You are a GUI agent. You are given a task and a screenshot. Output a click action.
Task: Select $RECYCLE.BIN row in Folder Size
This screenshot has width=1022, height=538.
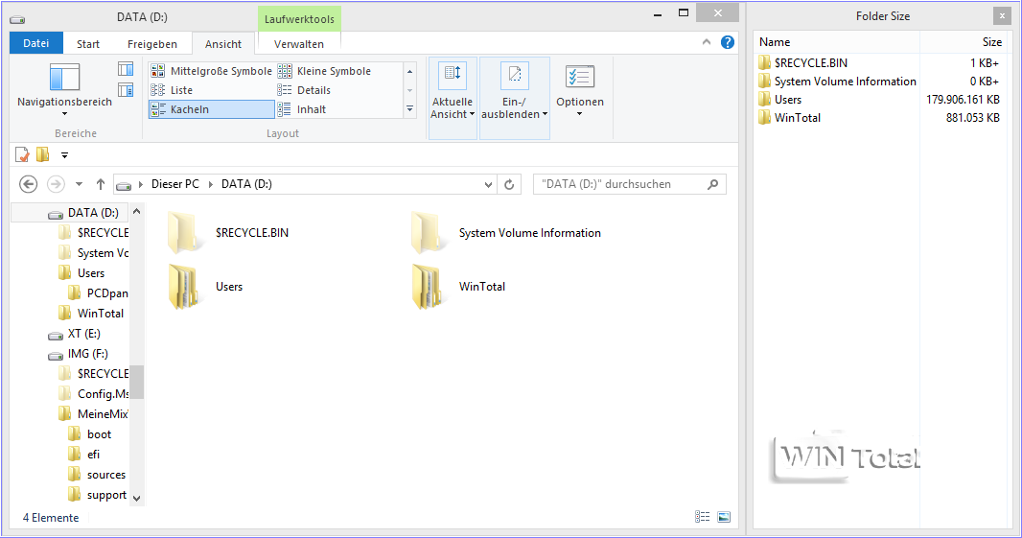coord(880,63)
